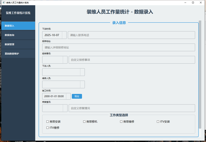This screenshot has height=142, width=206.
Task: Focus the 请输入详细报修地址 address field
Action: coord(118,47)
